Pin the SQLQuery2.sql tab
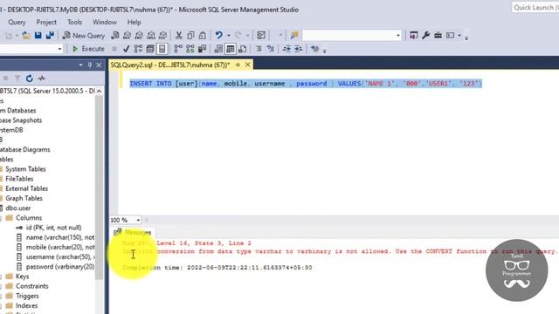This screenshot has width=559, height=314. (x=238, y=65)
